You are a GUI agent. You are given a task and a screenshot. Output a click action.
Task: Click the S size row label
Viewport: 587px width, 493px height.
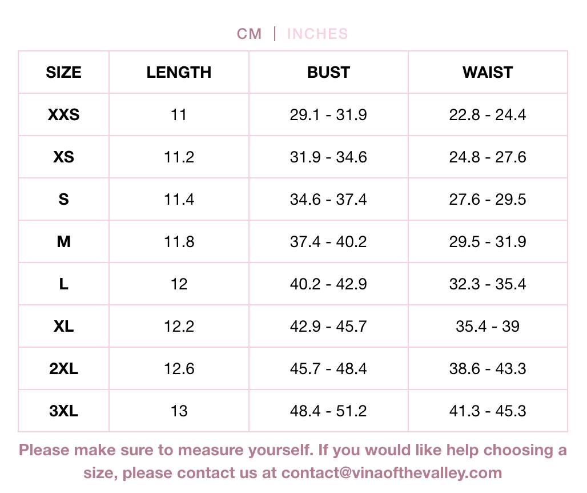64,200
